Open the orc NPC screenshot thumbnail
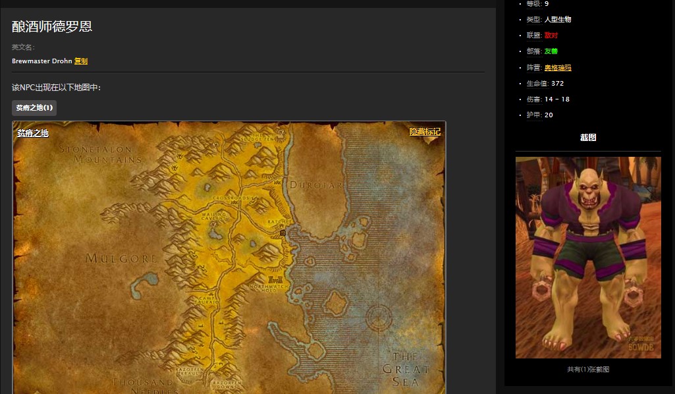The image size is (675, 394). coord(588,257)
